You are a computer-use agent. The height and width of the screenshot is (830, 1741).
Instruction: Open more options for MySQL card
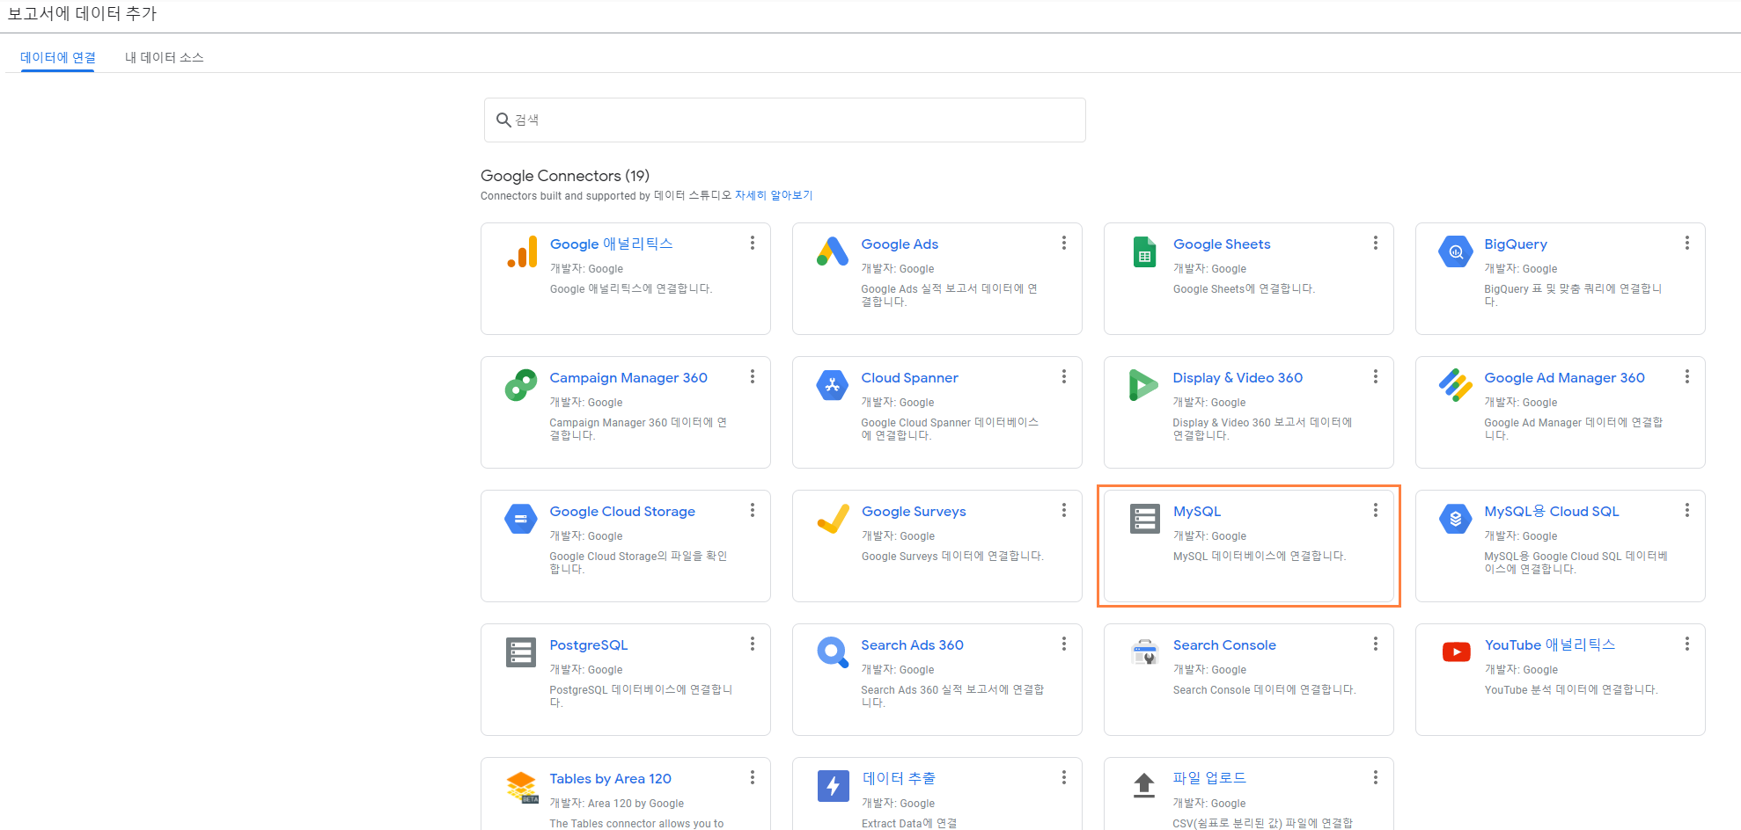(1376, 510)
